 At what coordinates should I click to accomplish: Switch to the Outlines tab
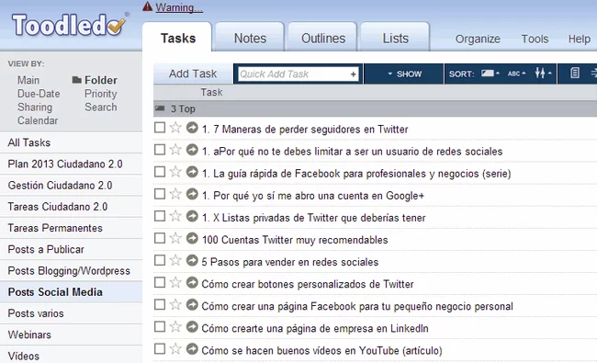(x=323, y=39)
